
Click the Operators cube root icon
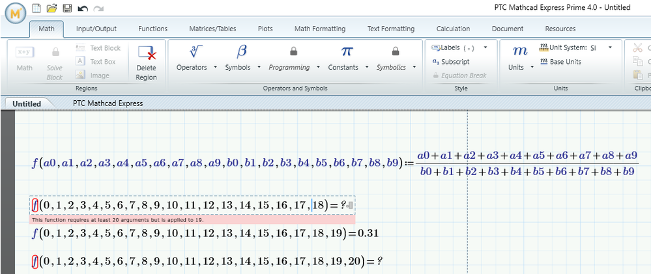196,51
